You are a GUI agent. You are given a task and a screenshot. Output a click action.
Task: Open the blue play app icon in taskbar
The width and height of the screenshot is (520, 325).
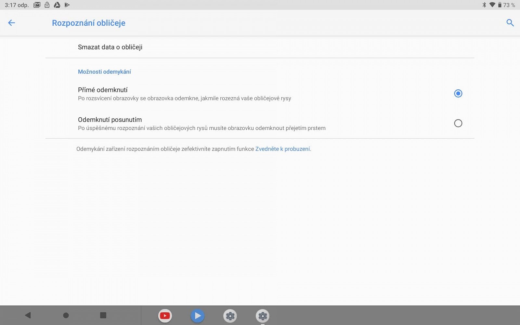point(197,316)
